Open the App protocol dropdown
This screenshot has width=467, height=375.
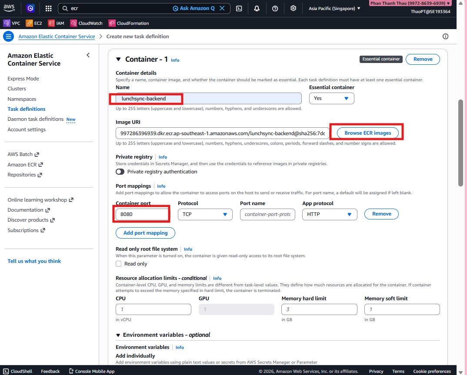pos(329,214)
